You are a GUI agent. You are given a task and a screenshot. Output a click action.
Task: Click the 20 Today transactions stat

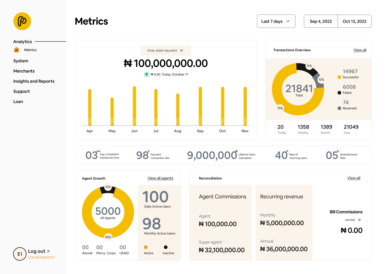pyautogui.click(x=282, y=129)
